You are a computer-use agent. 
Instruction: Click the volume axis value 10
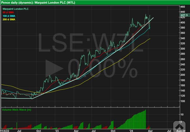(x=182, y=115)
